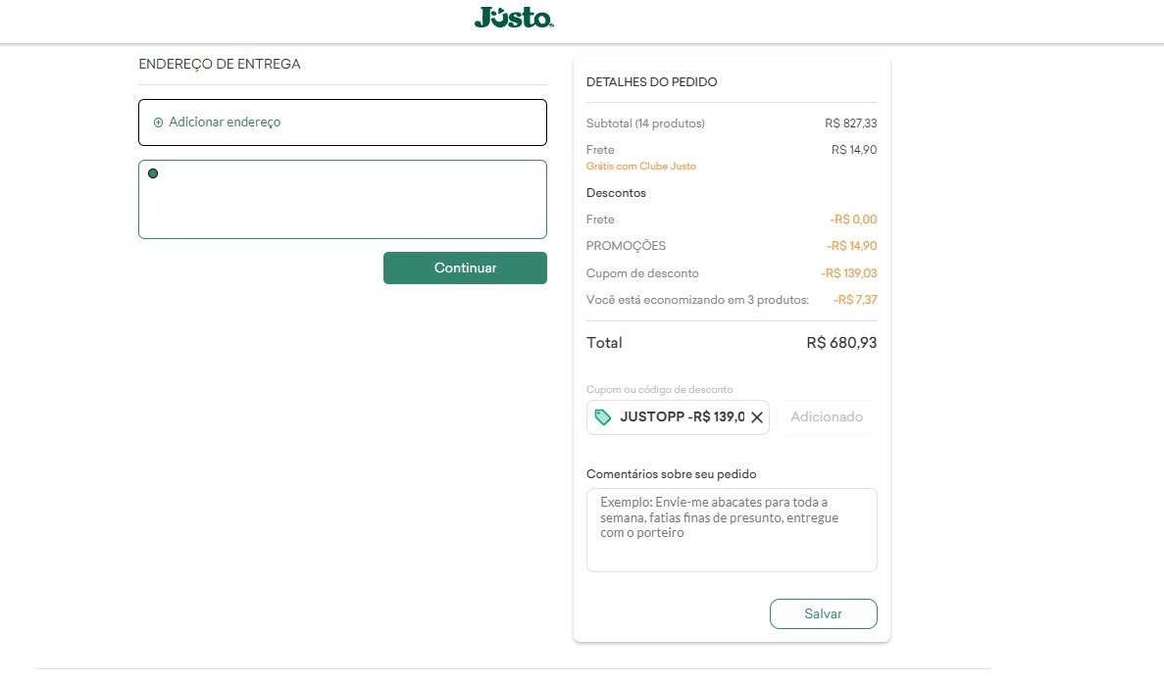The height and width of the screenshot is (682, 1164).
Task: Click the ENDEREÇO DE ENTREGA heading
Action: (x=220, y=65)
